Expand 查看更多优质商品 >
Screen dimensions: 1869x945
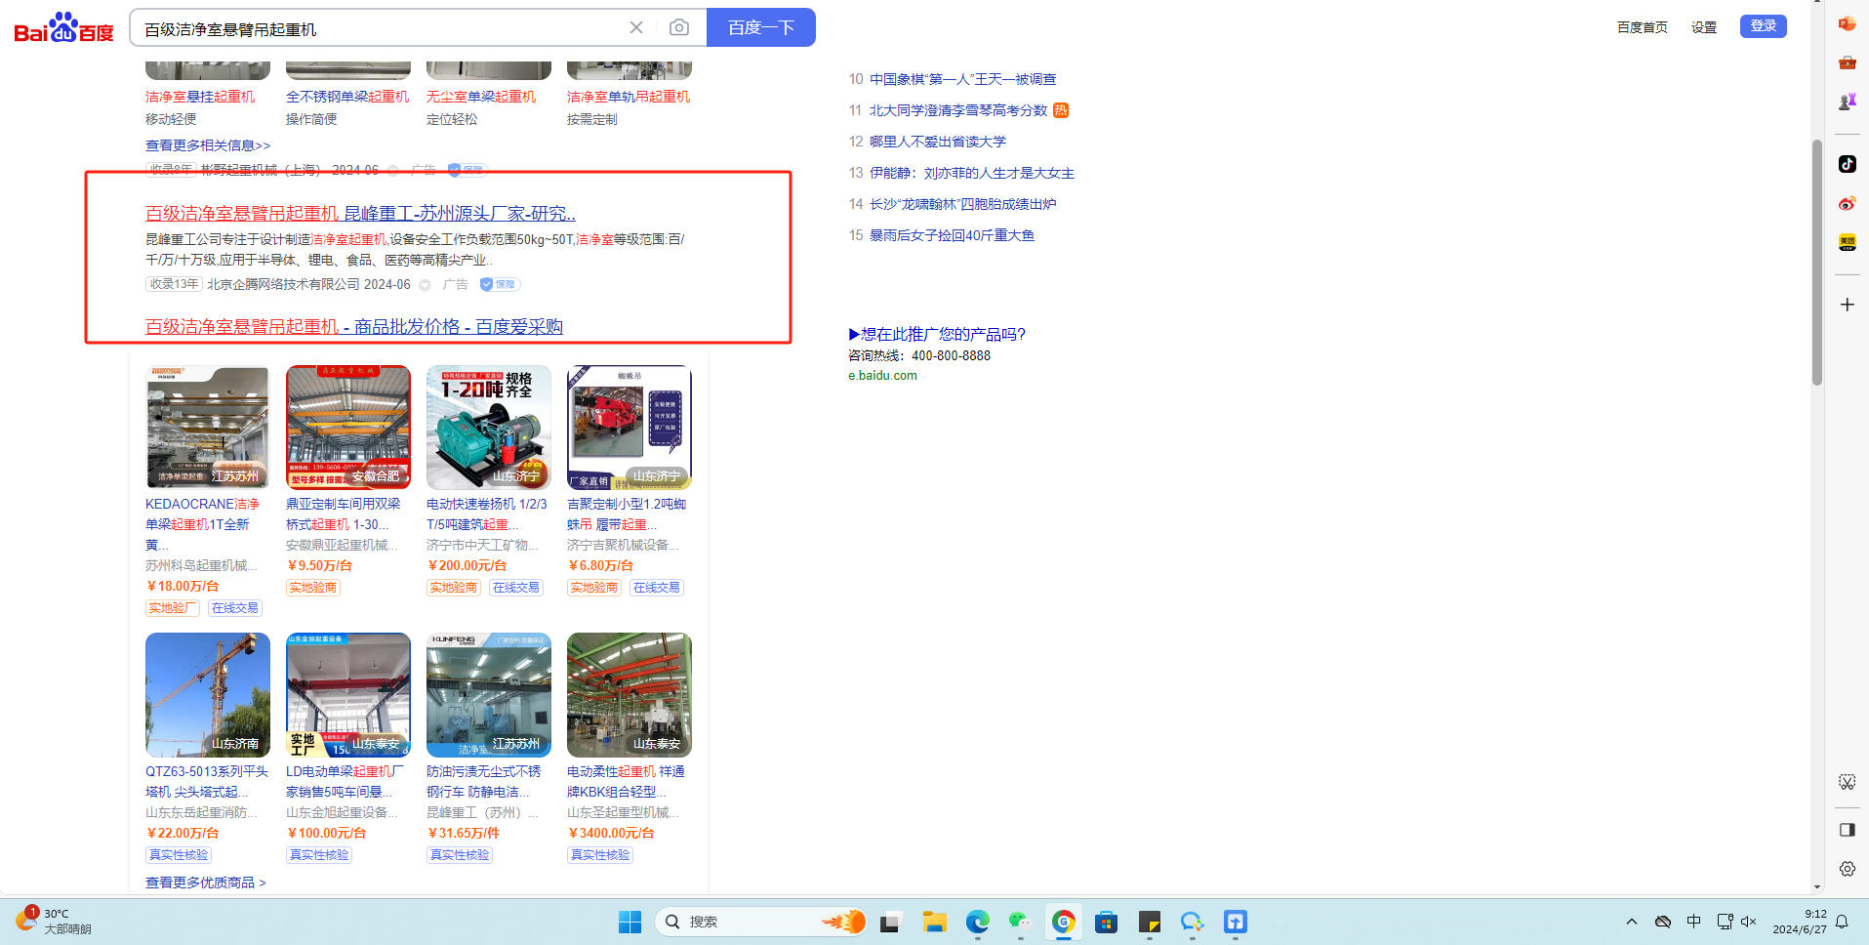click(206, 883)
